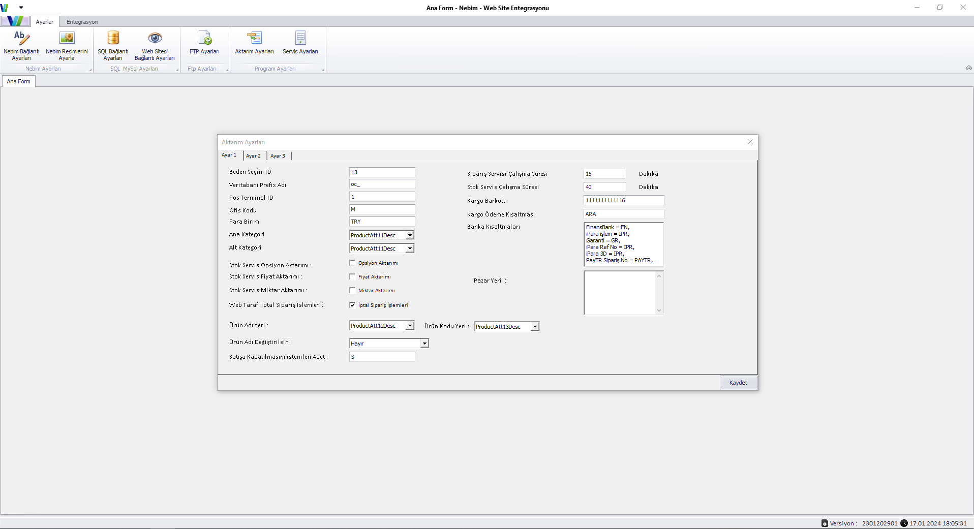Image resolution: width=974 pixels, height=529 pixels.
Task: Click the Pos Terminal ID field
Action: [382, 197]
